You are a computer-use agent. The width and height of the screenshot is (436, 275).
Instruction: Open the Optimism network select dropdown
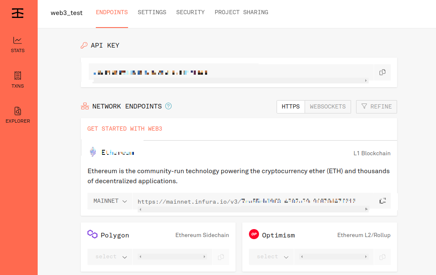[272, 257]
